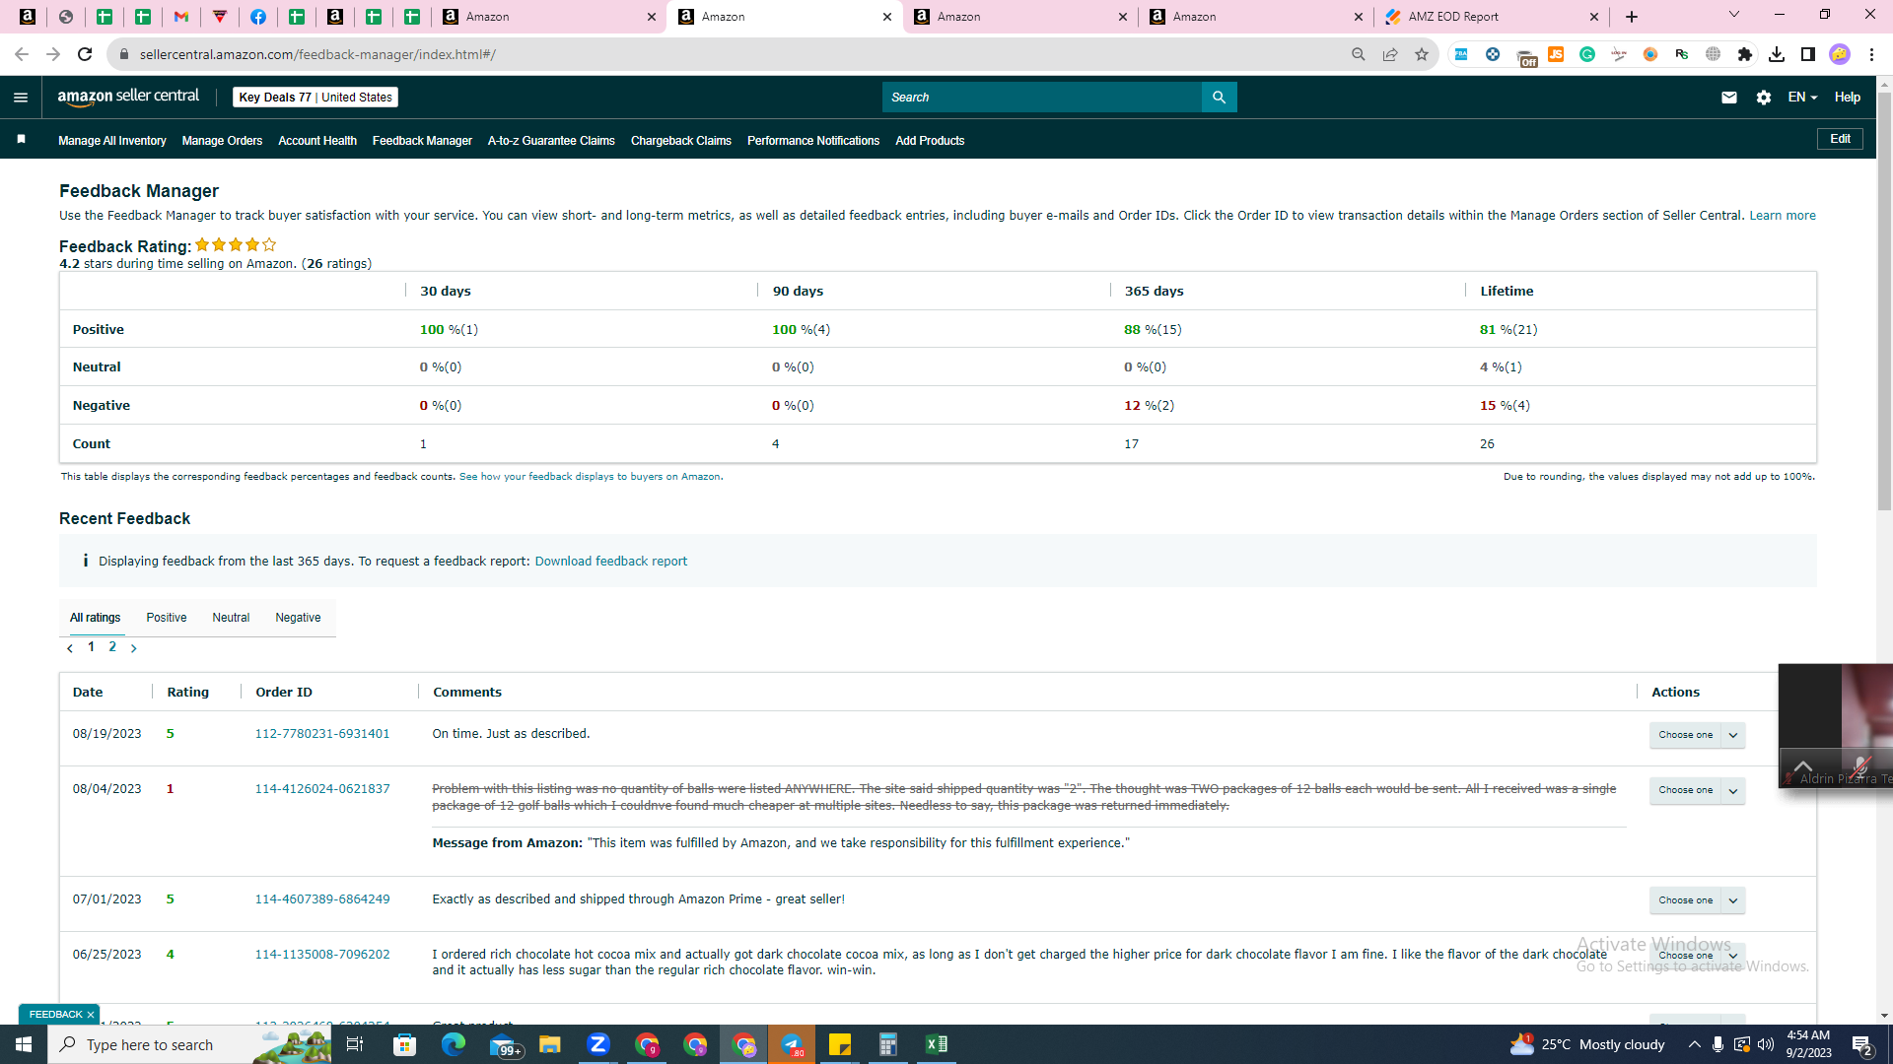
Task: Open the Chrome three-dot menu
Action: point(1871,54)
